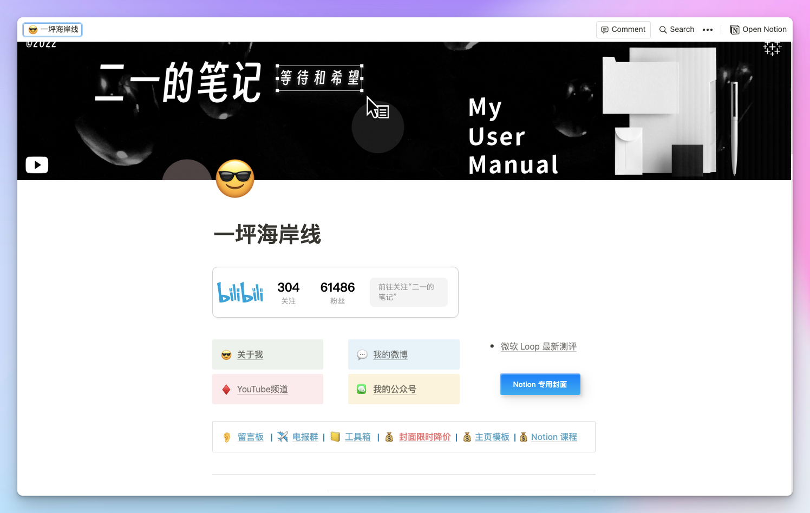Screen dimensions: 810x513
Task: Click the 一坪海岸线 breadcrumb tab
Action: 52,29
